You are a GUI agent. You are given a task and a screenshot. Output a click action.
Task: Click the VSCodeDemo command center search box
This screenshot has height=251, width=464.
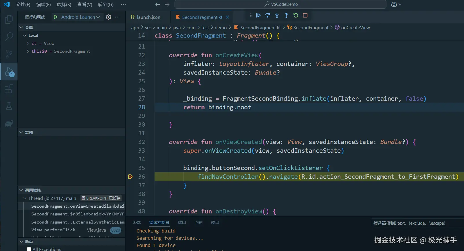coord(280,4)
